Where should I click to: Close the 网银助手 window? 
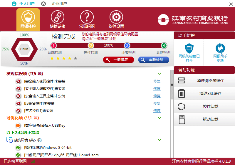231,4
